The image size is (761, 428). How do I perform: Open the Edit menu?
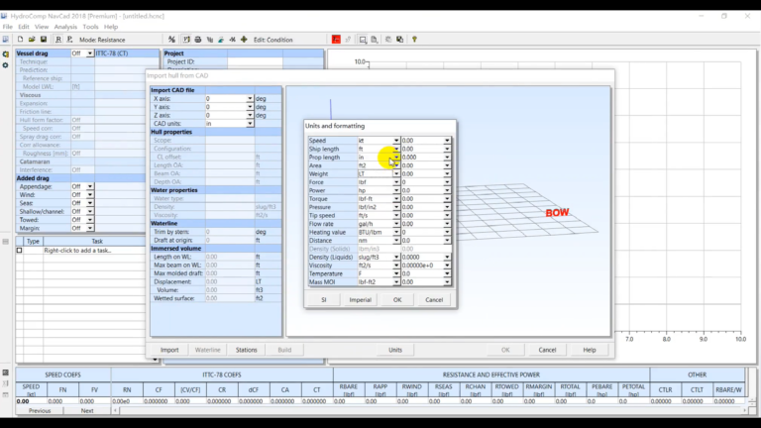click(24, 27)
